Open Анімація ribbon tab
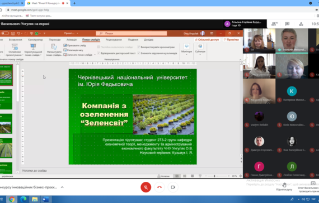 (x=72, y=40)
